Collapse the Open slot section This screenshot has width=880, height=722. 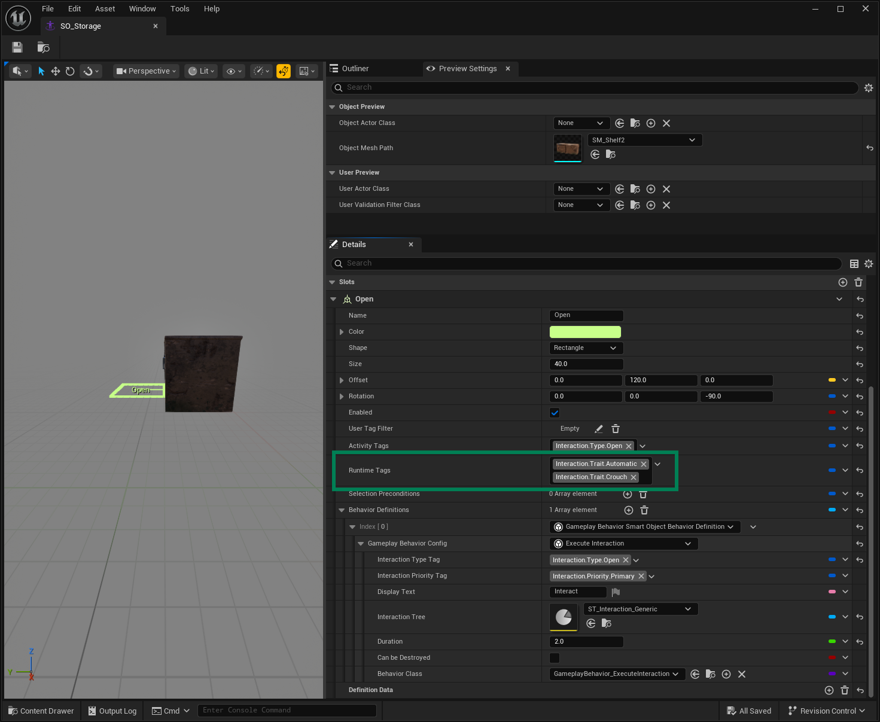click(x=334, y=298)
